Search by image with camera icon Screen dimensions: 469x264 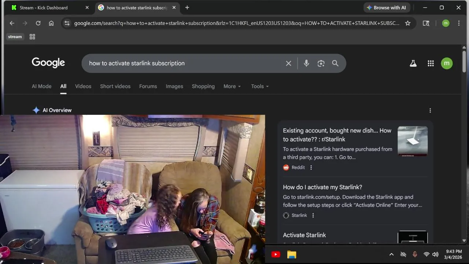(321, 63)
